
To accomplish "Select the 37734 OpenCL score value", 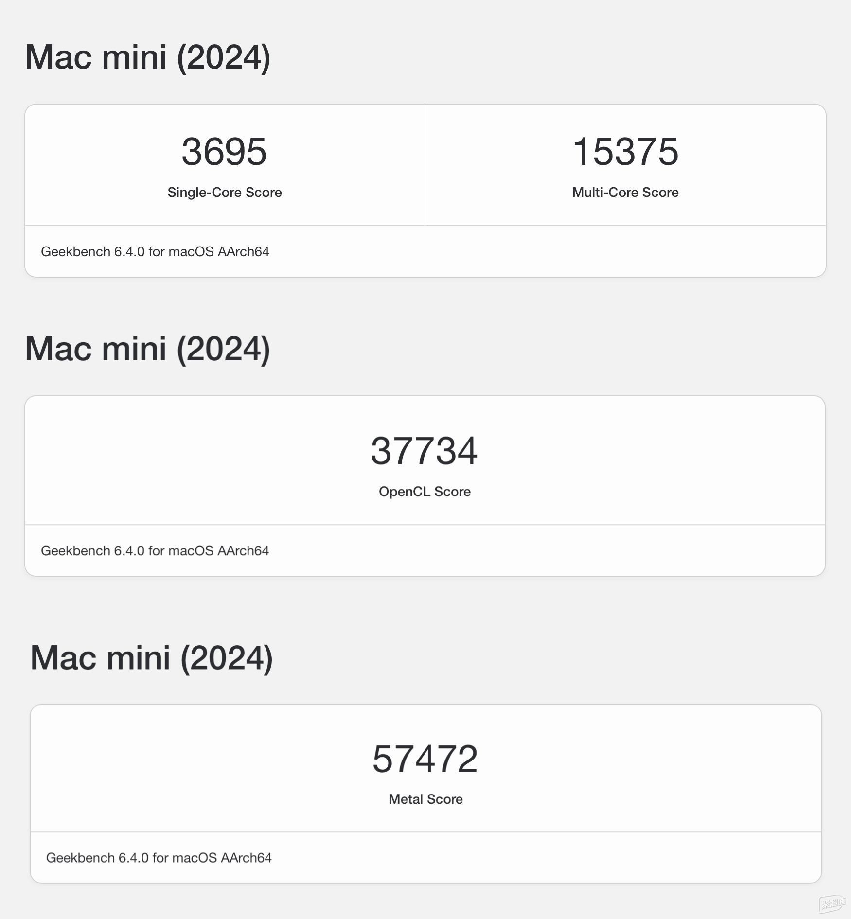I will 424,451.
